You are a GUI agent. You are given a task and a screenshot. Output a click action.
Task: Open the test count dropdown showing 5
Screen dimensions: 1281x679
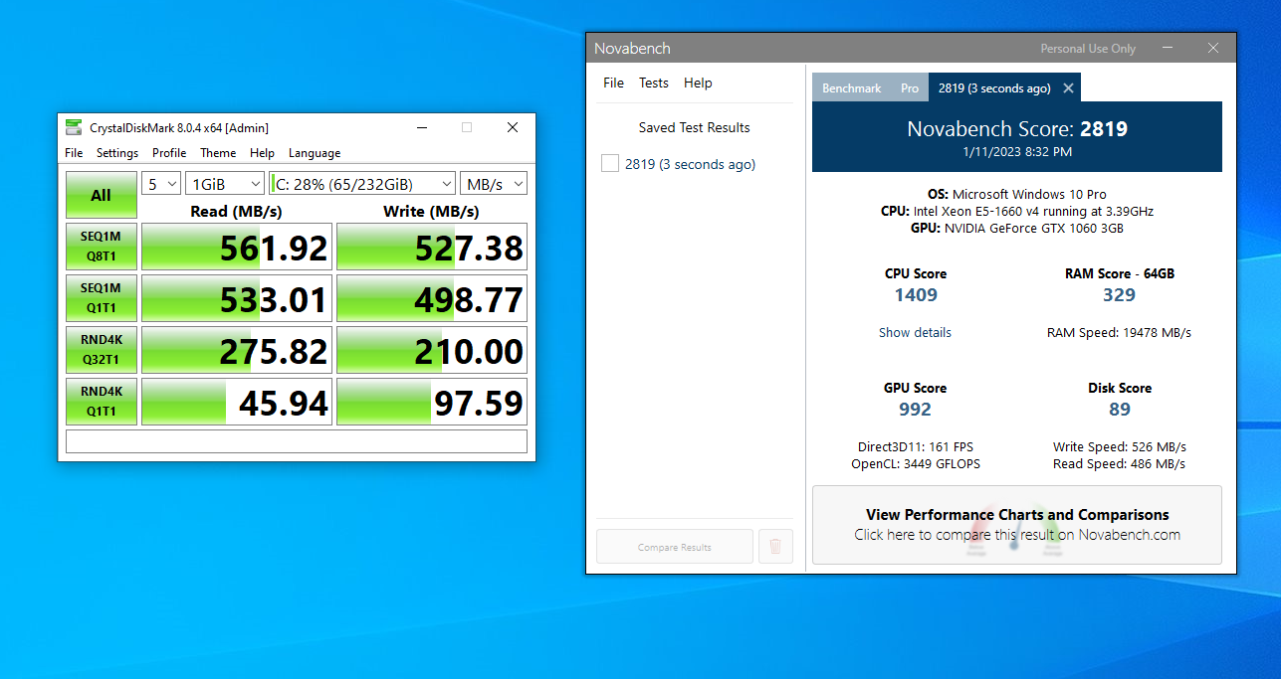(x=161, y=184)
